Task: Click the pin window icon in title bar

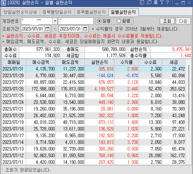Action: pos(156,2)
